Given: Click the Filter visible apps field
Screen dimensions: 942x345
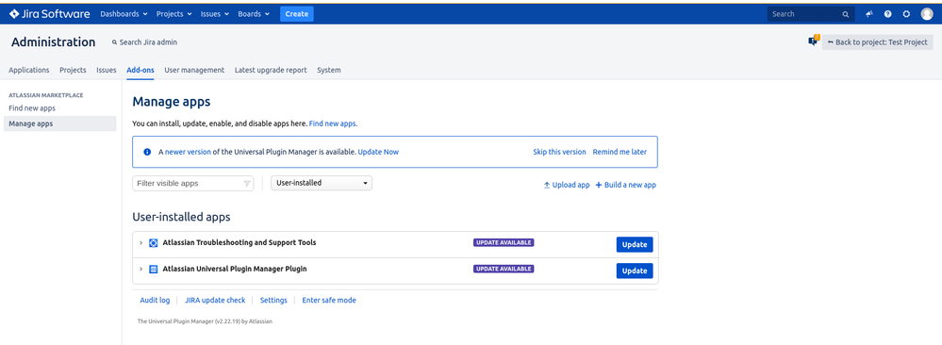Looking at the screenshot, I should (193, 183).
